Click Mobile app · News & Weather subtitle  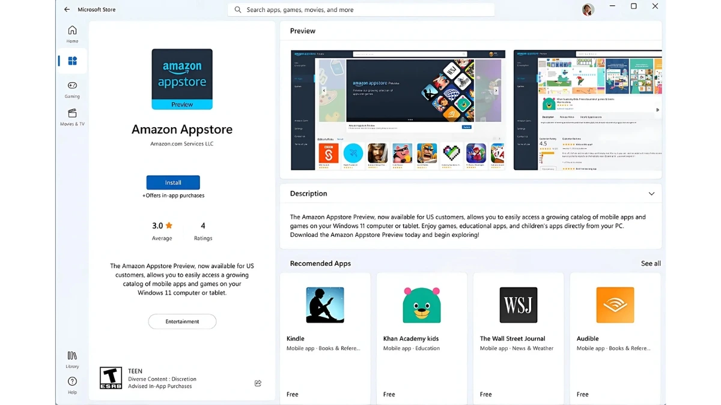pos(517,348)
